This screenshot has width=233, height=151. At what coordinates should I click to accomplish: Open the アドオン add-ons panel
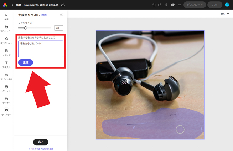pos(6,100)
